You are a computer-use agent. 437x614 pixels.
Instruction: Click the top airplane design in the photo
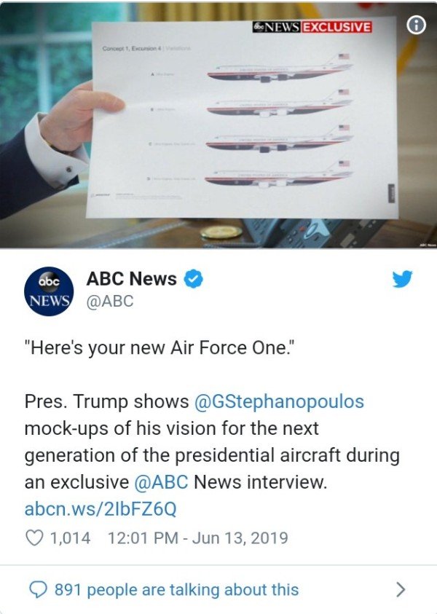pyautogui.click(x=280, y=69)
